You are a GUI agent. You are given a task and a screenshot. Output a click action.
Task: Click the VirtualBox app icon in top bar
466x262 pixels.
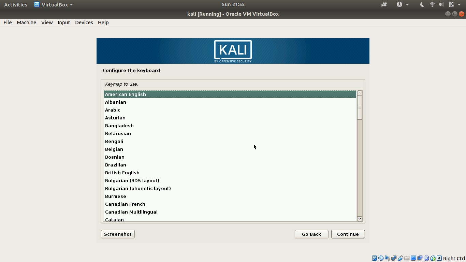[x=37, y=4]
